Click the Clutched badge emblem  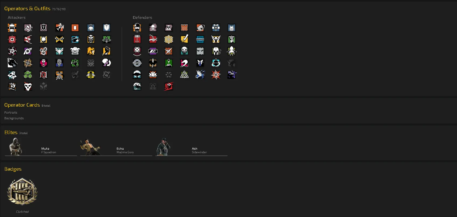click(x=22, y=191)
